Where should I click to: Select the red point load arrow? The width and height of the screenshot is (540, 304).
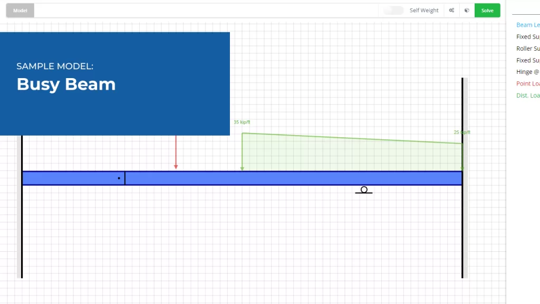click(x=176, y=153)
